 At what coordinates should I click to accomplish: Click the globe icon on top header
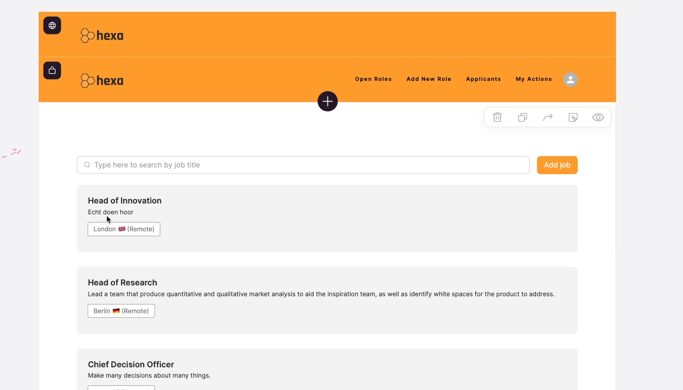point(52,25)
